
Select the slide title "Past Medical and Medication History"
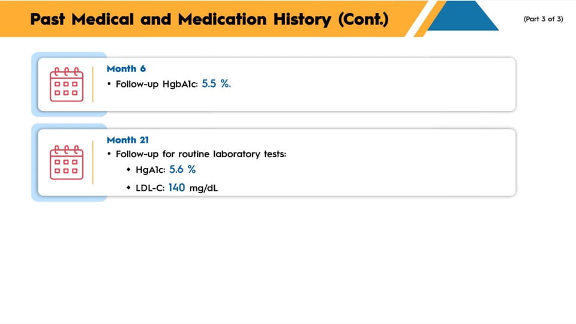[209, 19]
